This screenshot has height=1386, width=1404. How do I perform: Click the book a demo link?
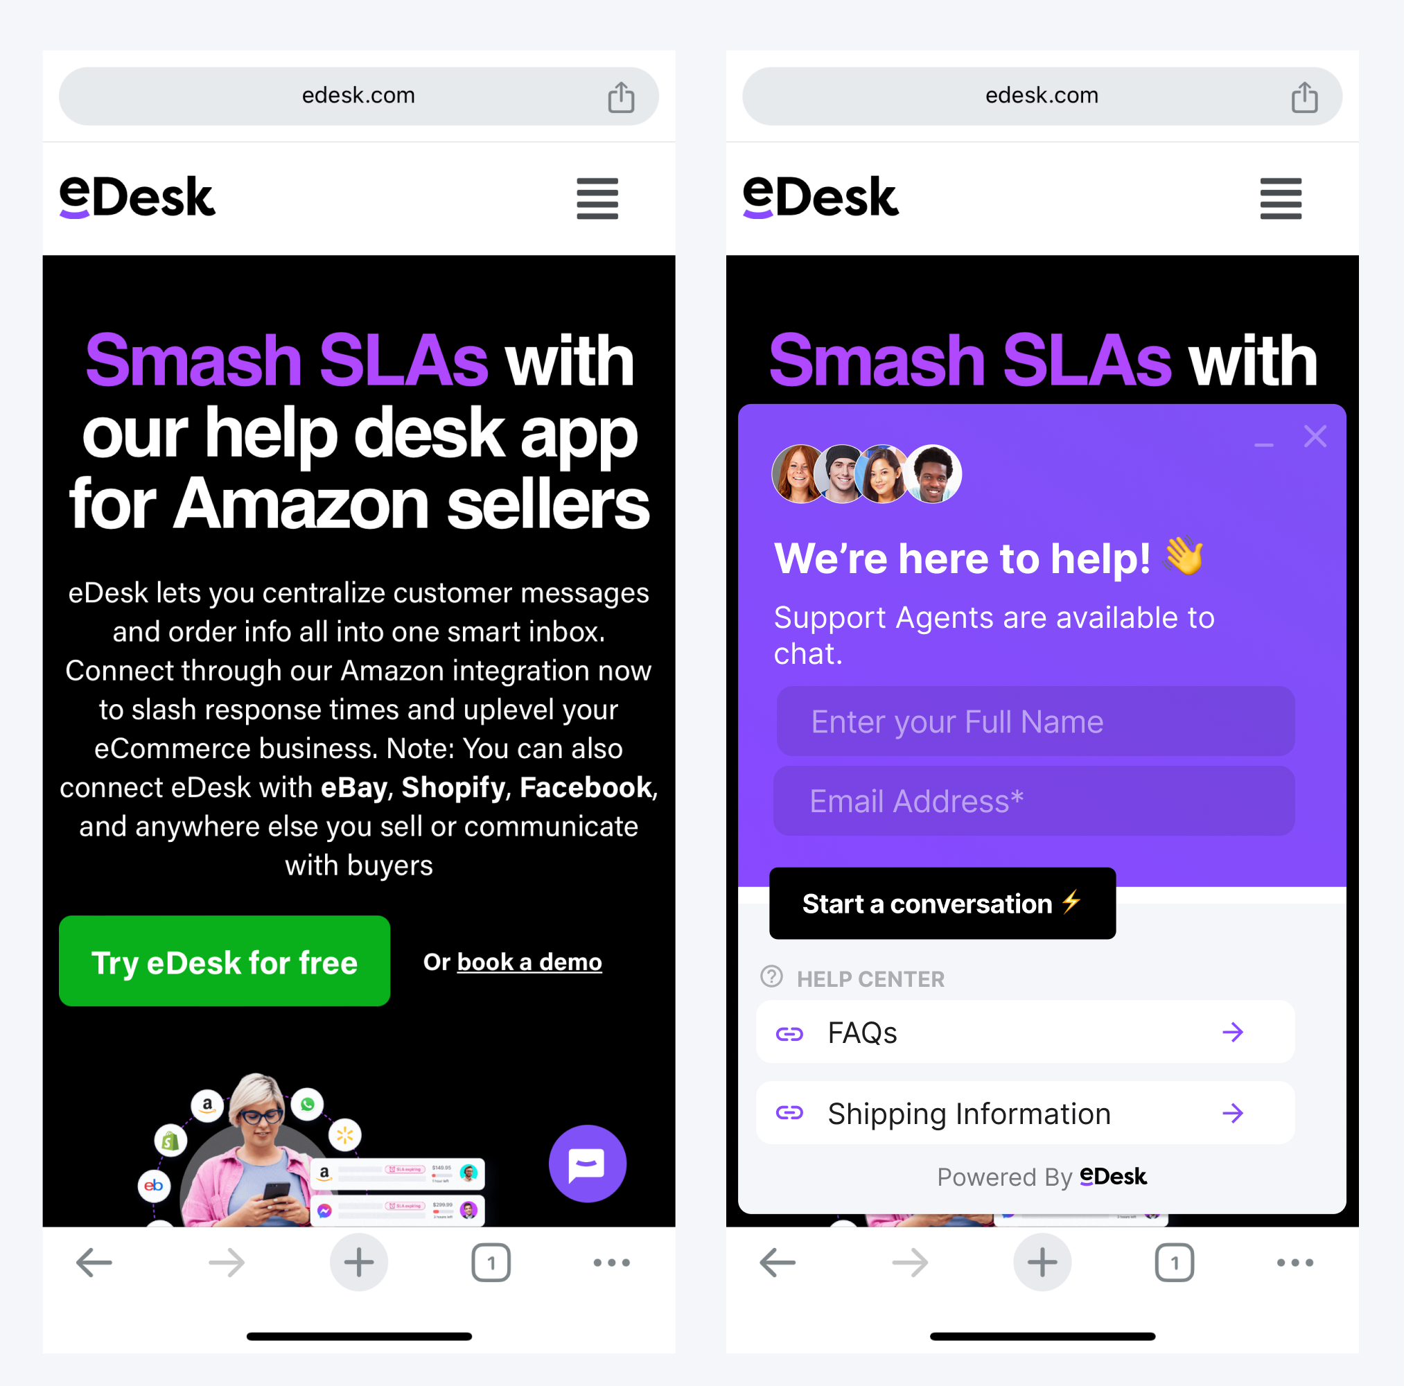[531, 962]
